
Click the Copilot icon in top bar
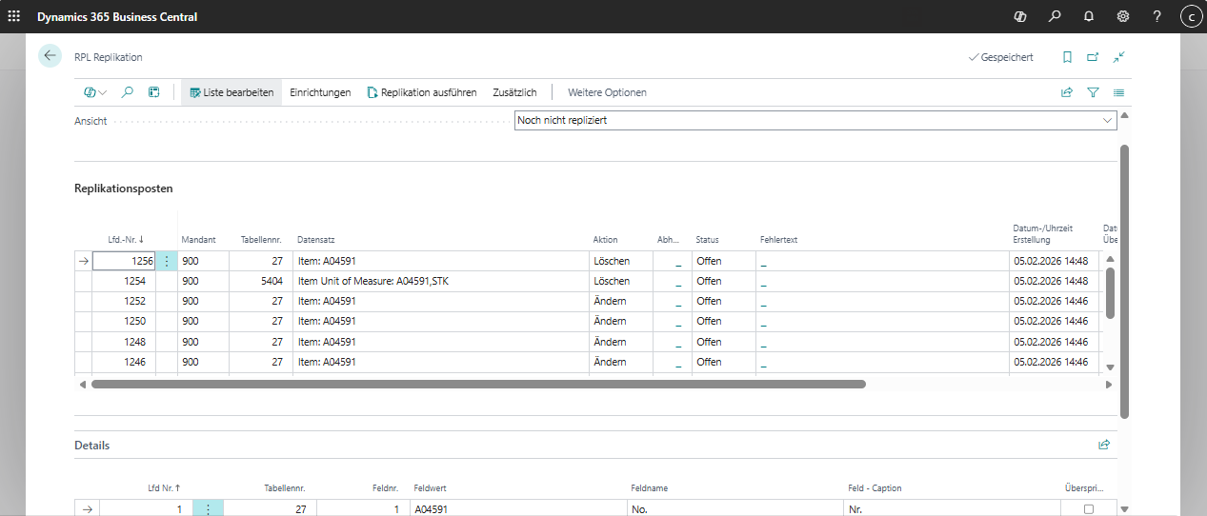tap(1019, 16)
